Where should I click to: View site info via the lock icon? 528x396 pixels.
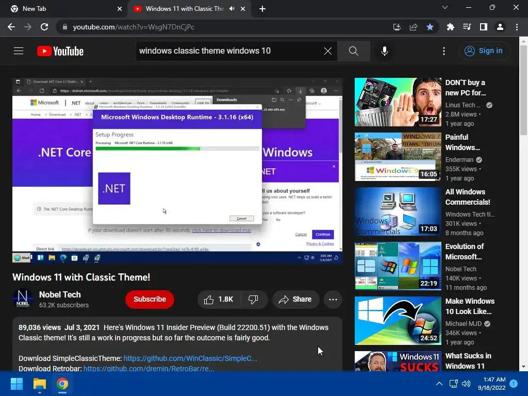65,27
